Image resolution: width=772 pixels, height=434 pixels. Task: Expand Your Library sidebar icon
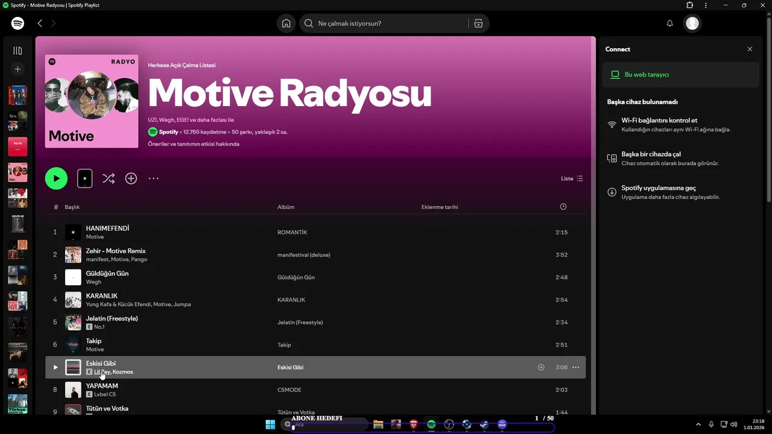(x=17, y=51)
